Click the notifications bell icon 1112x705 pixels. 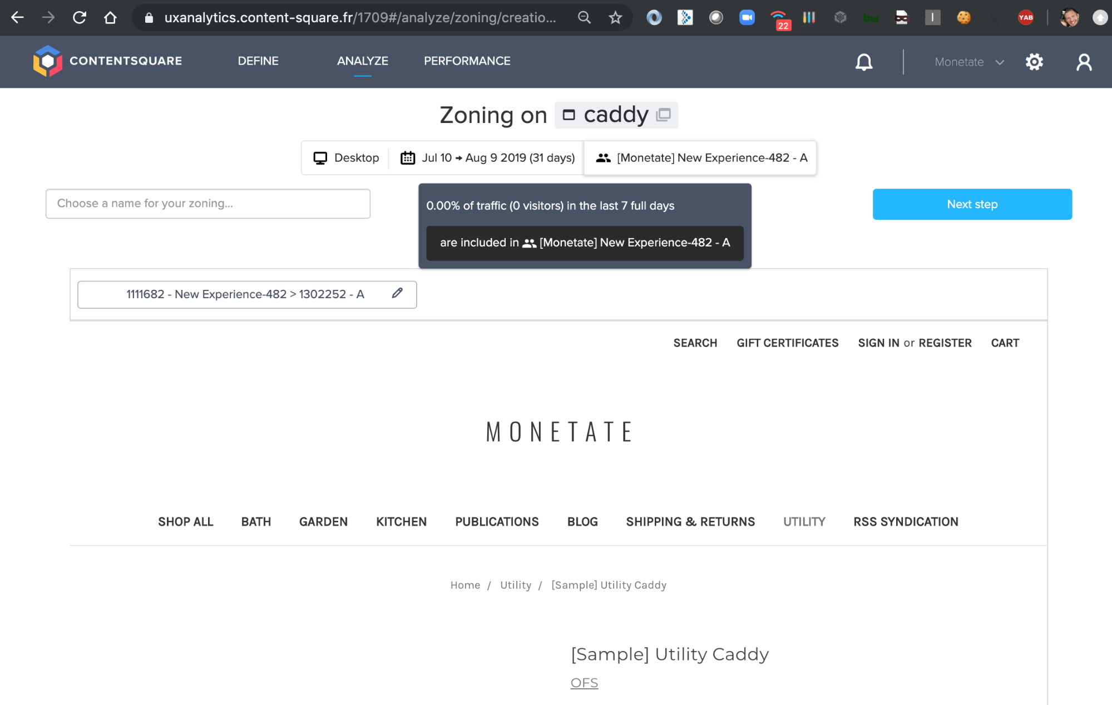click(863, 62)
